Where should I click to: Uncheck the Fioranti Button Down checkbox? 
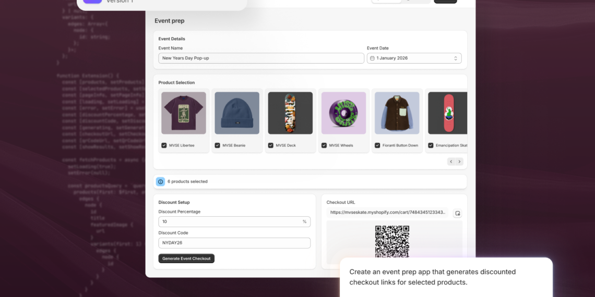[377, 145]
